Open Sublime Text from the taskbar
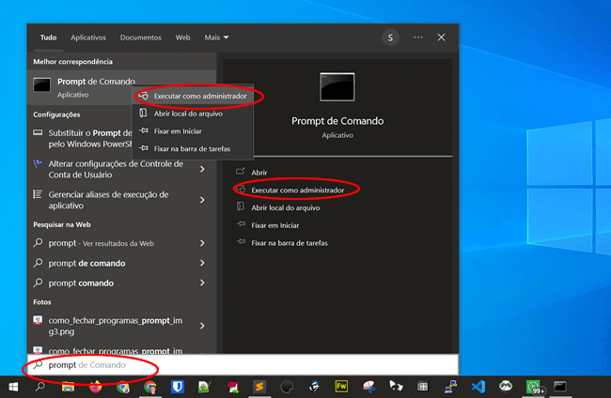611x398 pixels. tap(259, 387)
